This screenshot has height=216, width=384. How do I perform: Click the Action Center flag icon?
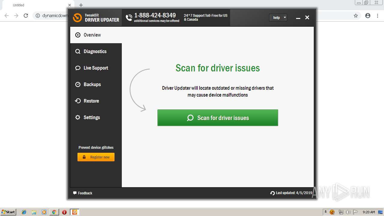355,212
